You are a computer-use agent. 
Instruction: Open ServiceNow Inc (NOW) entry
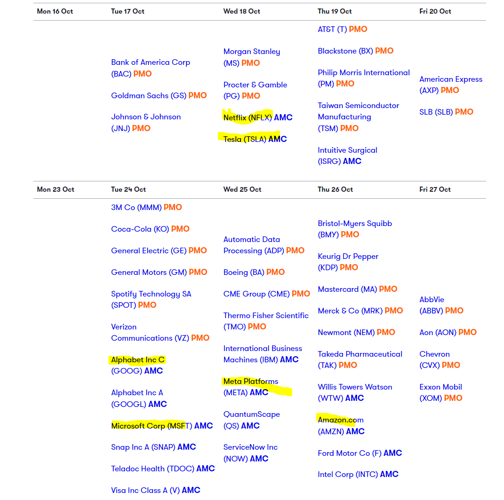(250, 453)
